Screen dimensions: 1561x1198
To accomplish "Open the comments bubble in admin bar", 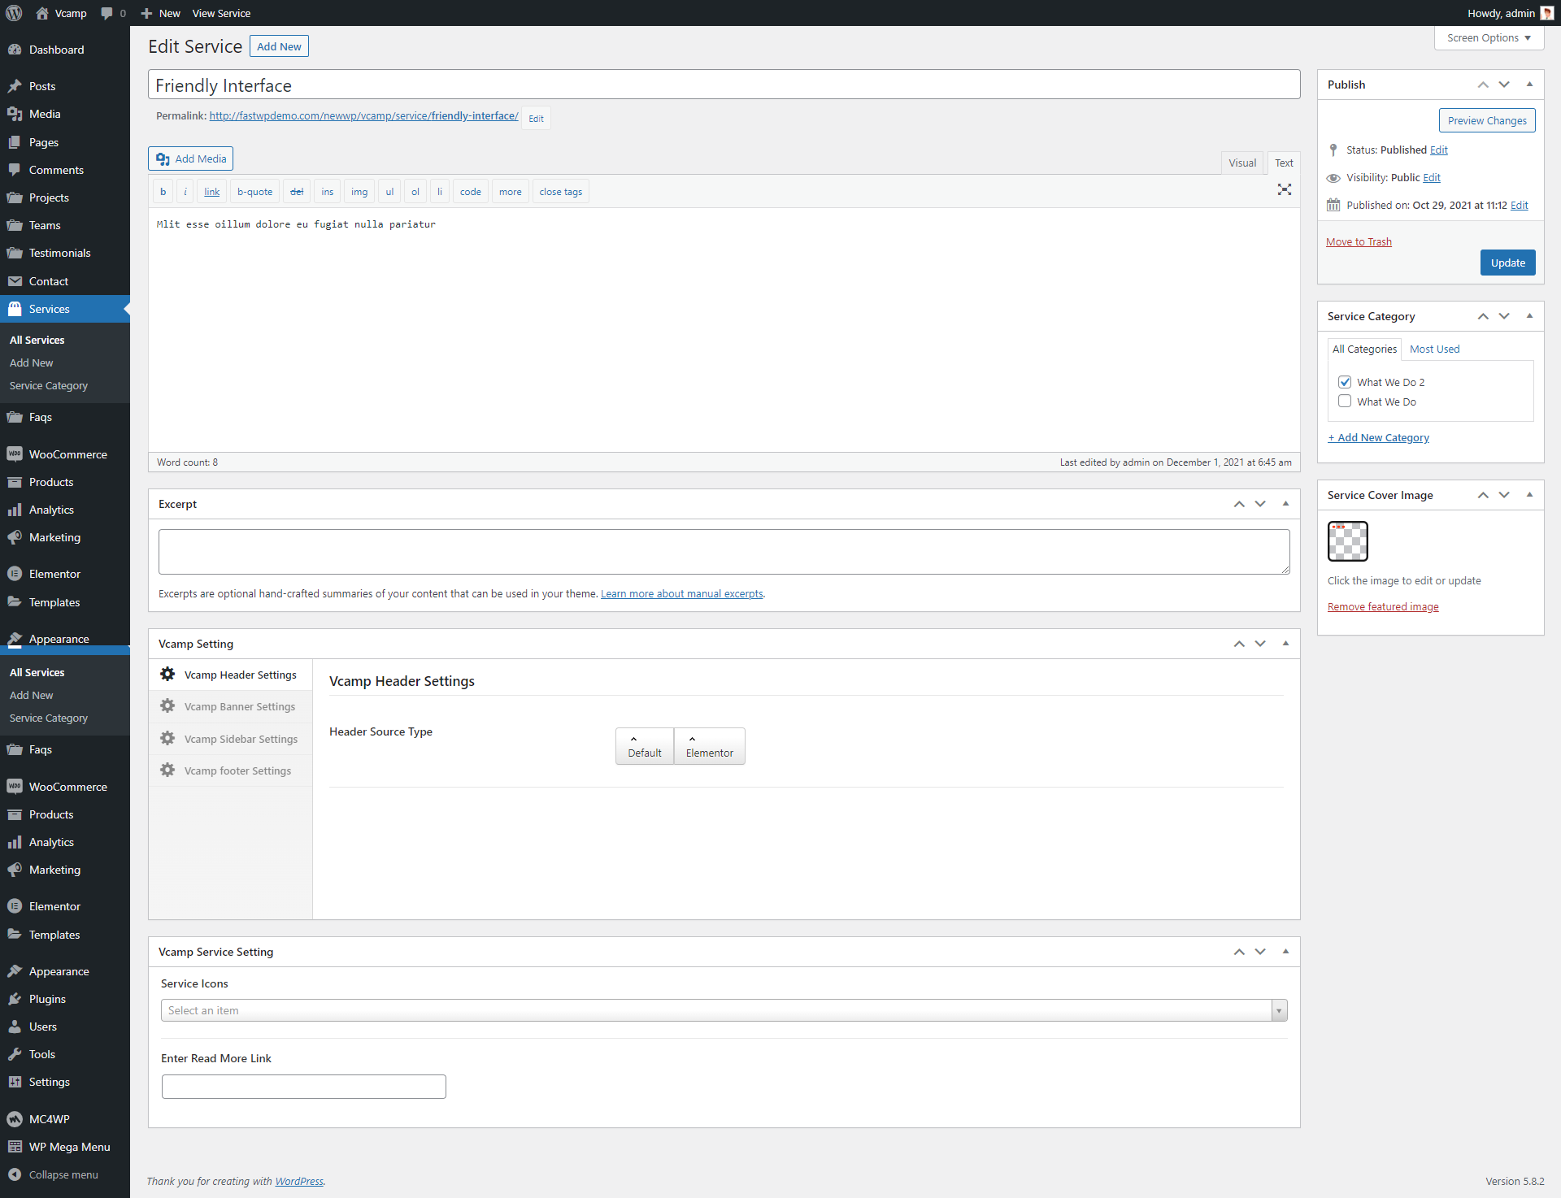I will click(107, 13).
